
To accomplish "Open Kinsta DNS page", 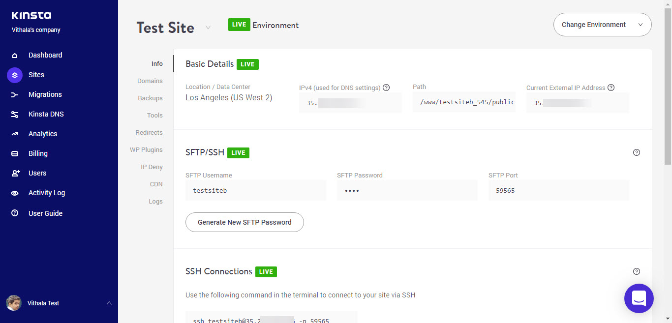I will pos(46,115).
